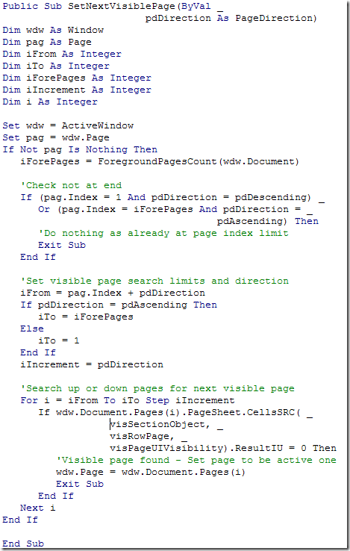Click the "Else" keyword line

(32, 329)
